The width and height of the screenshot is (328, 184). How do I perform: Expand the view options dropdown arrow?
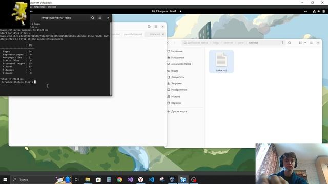(305, 43)
